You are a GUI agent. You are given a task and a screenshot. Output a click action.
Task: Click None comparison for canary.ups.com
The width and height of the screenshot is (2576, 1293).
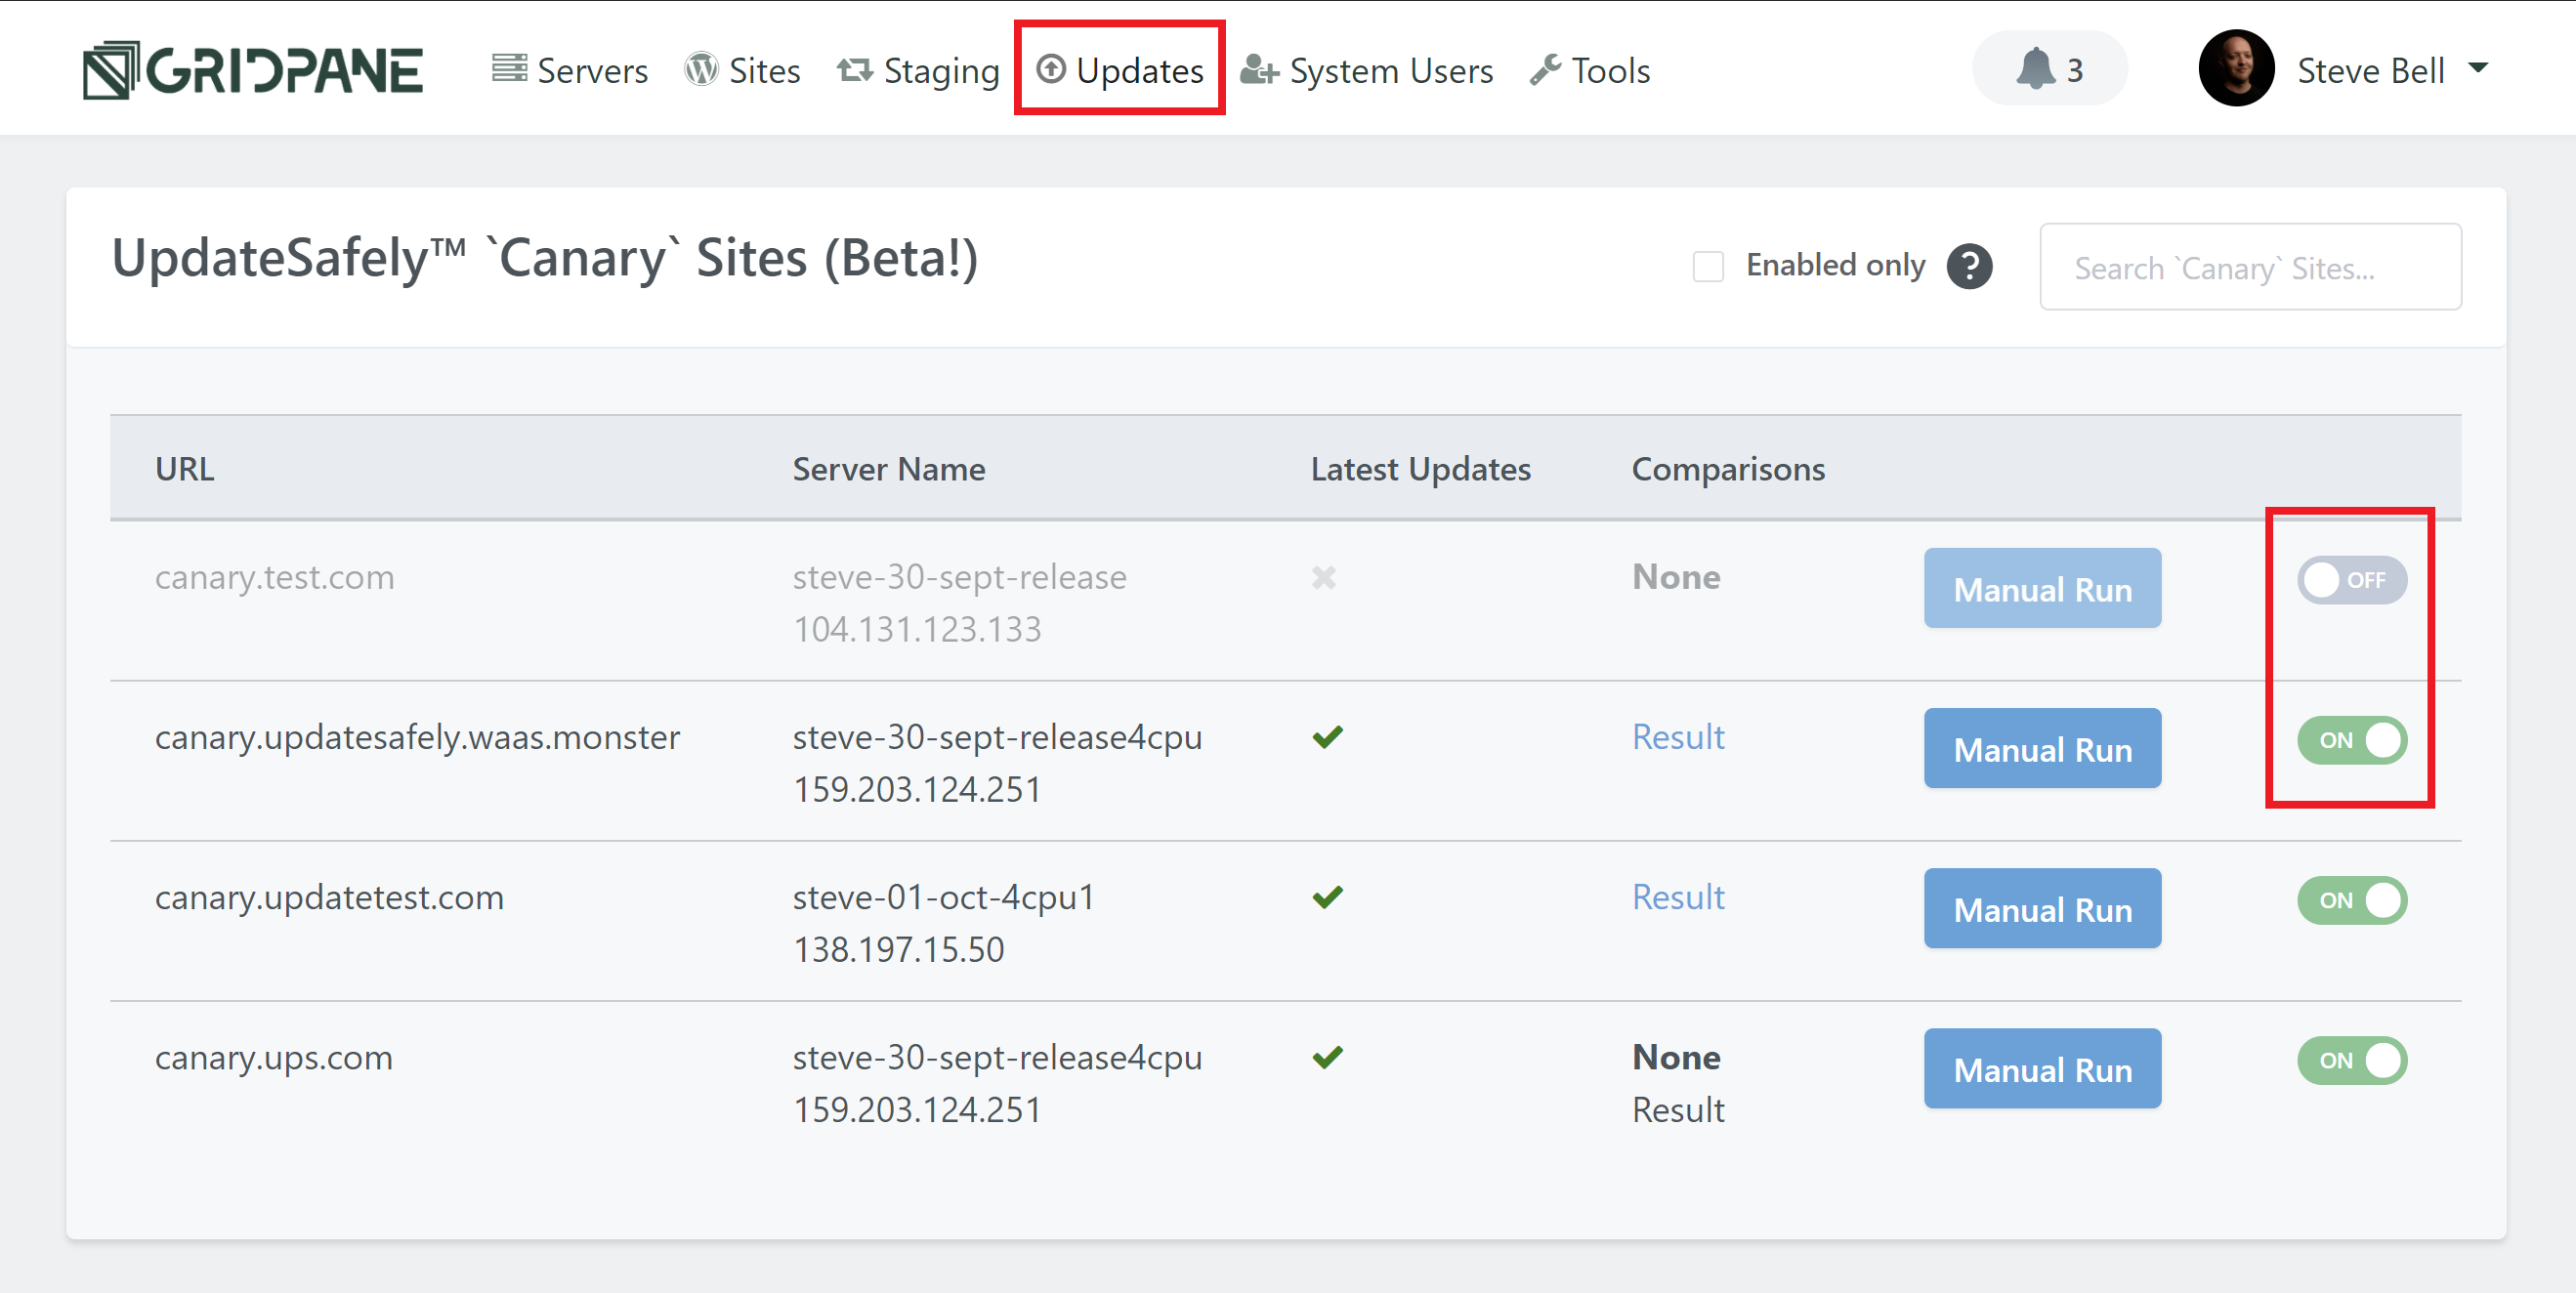[1676, 1057]
